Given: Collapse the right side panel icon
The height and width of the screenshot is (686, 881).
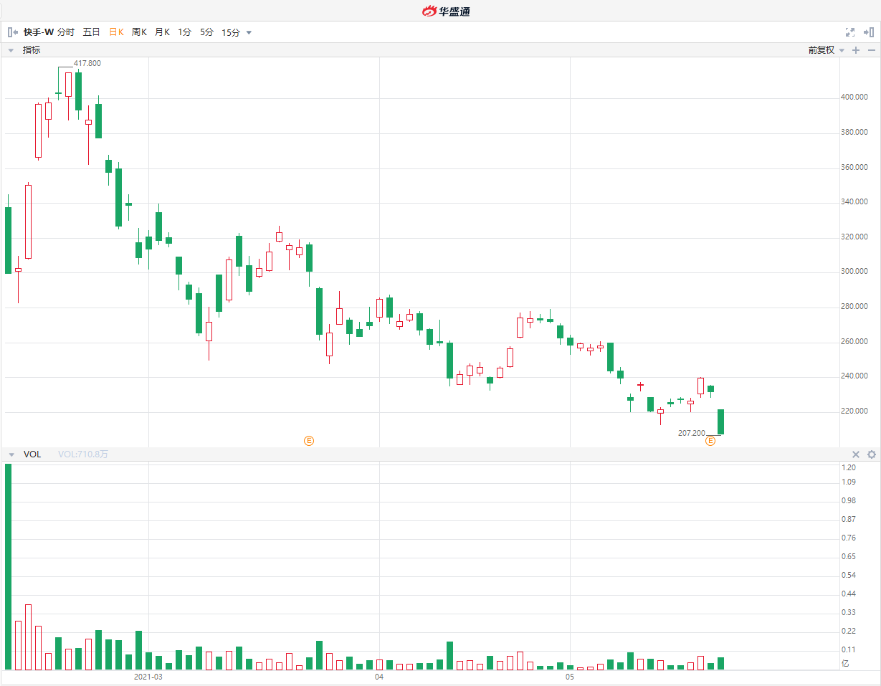Looking at the screenshot, I should 868,32.
